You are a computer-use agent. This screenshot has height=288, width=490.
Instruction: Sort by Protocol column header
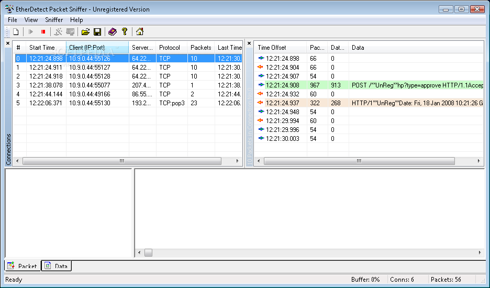click(x=172, y=48)
